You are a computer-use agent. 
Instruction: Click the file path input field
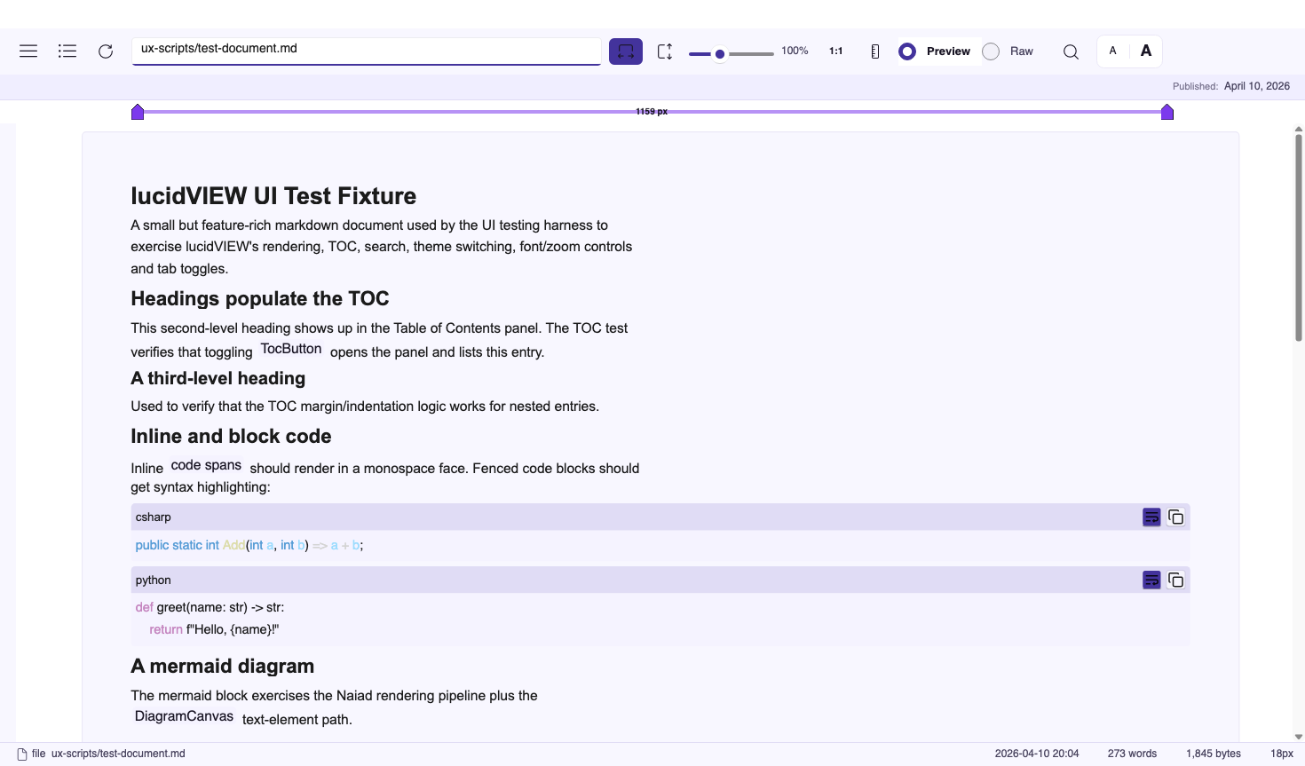[367, 51]
